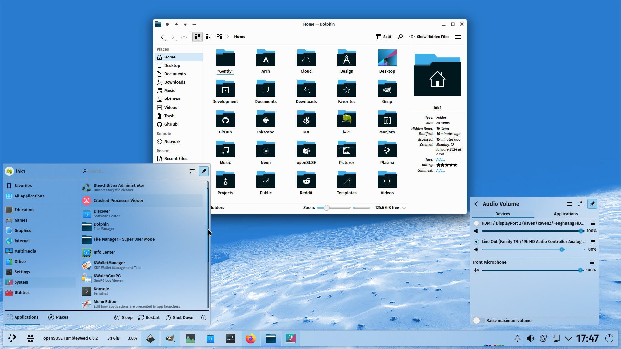Screen dimensions: 621x349
Task: Open Audio Volume popup hamburger menu
Action: coord(570,204)
